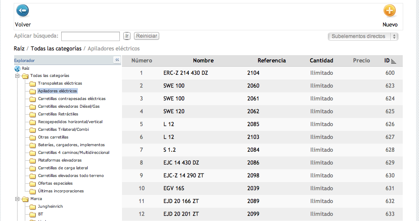
Task: Select Carretillas Retráctiles in the tree
Action: (x=58, y=114)
